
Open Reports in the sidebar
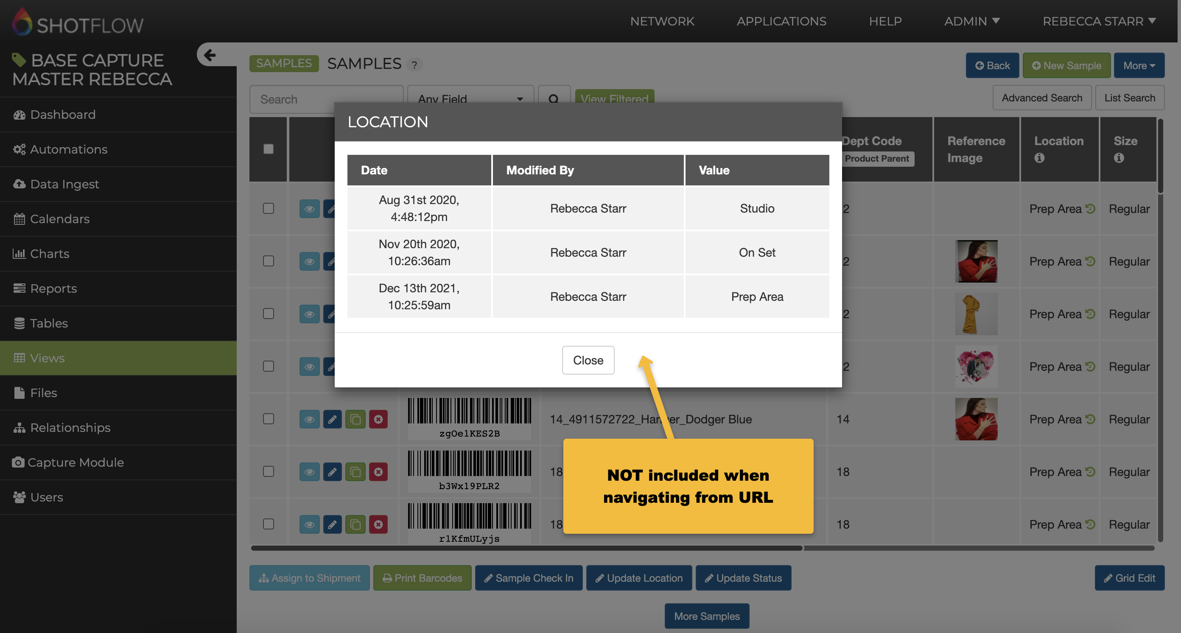pyautogui.click(x=53, y=288)
